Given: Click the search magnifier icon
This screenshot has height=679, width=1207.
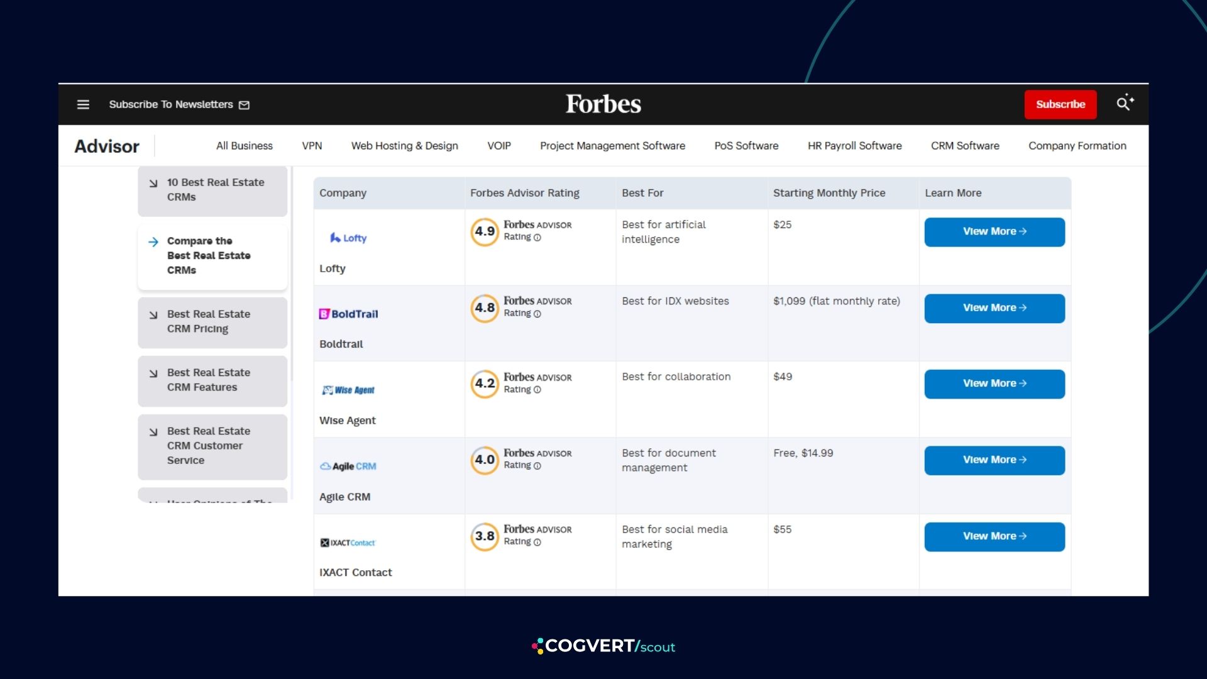Looking at the screenshot, I should point(1125,103).
